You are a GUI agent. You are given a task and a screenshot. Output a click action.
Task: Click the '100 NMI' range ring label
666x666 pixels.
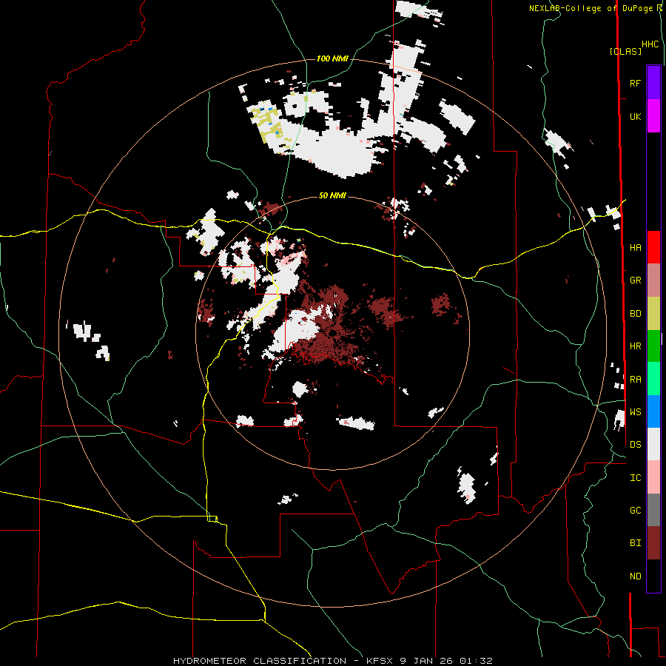click(x=332, y=58)
